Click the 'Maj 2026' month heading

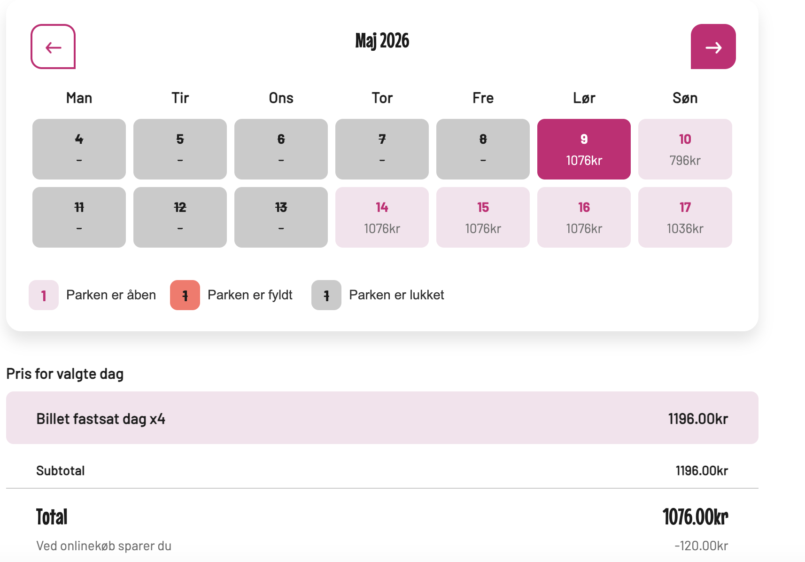pyautogui.click(x=382, y=41)
